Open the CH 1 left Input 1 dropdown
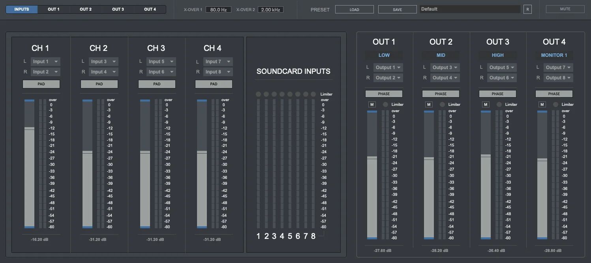 [x=45, y=61]
